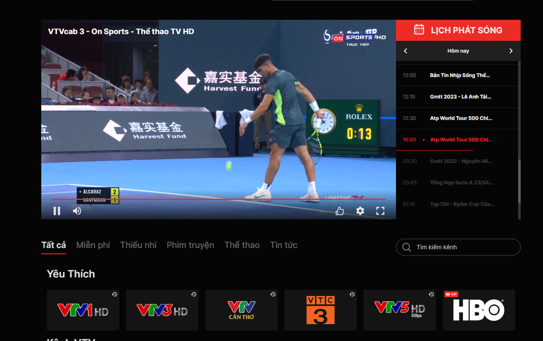Switch to the Phim truyện tab
Image resolution: width=543 pixels, height=341 pixels.
click(x=191, y=245)
